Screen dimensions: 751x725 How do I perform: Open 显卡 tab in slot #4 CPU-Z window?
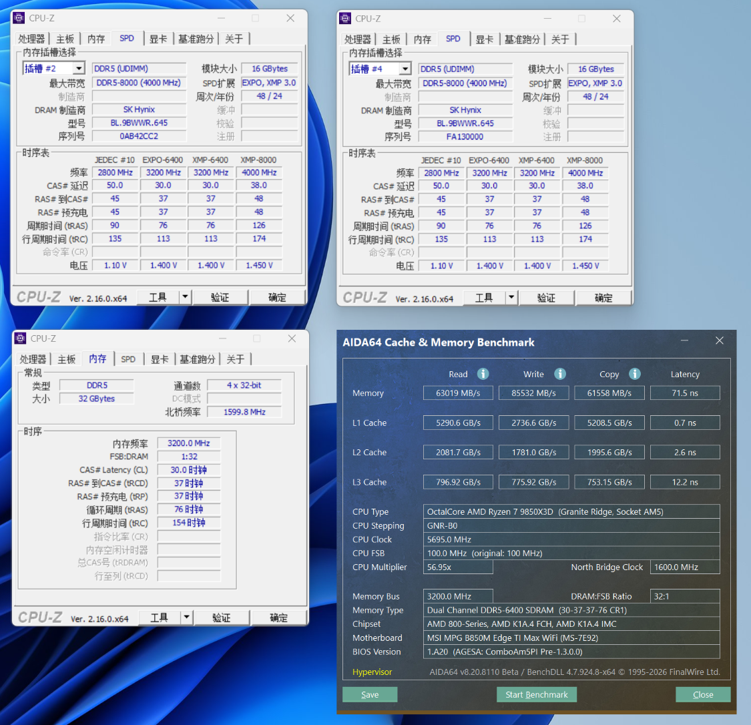coord(484,39)
